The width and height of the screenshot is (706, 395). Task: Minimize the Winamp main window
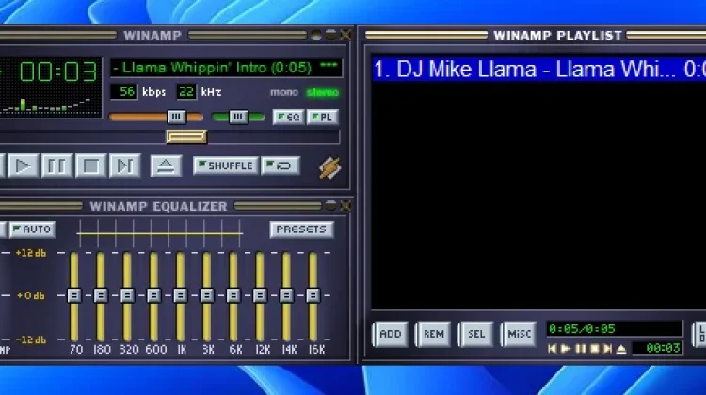(x=316, y=35)
